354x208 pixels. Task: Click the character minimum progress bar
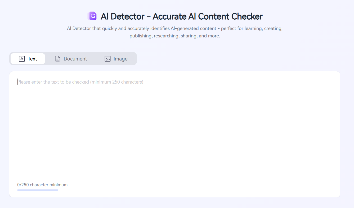pyautogui.click(x=38, y=190)
